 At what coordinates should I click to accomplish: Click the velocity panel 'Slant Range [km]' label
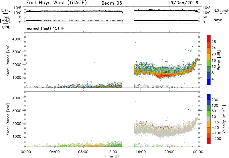click(x=8, y=119)
